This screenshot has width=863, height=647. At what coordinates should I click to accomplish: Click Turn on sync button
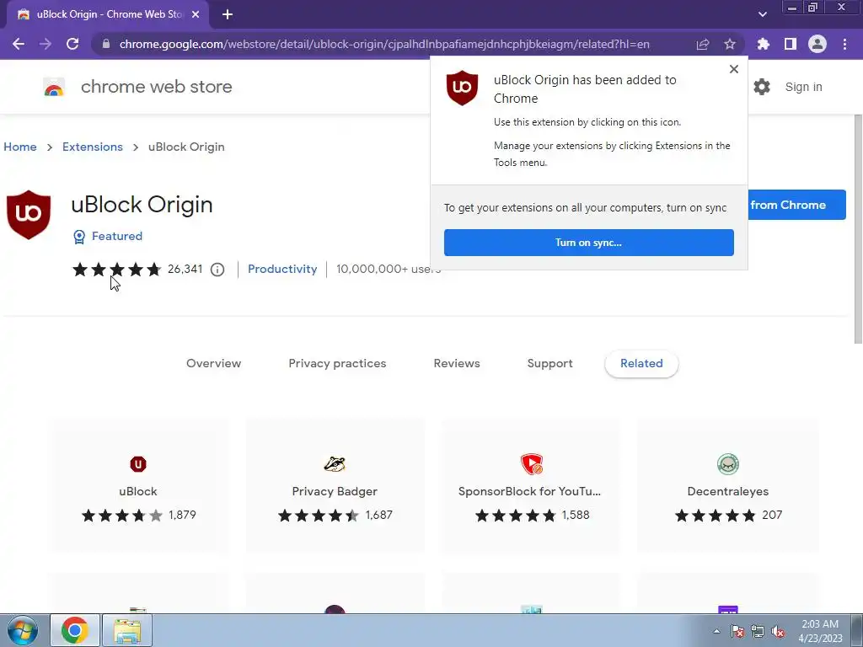tap(589, 243)
